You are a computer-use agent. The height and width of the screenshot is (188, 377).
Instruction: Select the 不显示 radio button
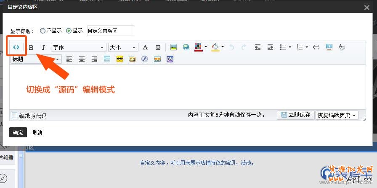pyautogui.click(x=42, y=31)
